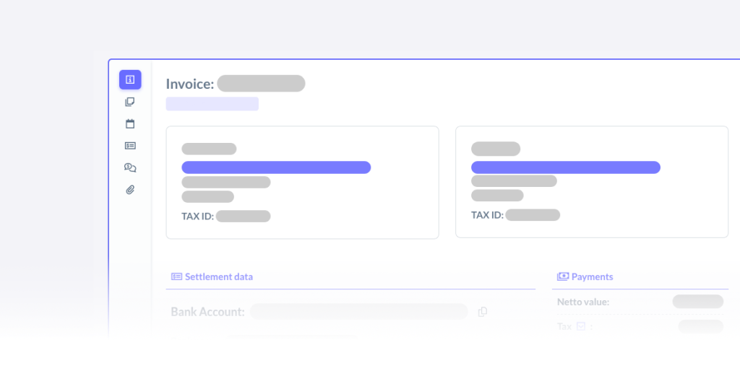Select the stacked documents sidebar icon
This screenshot has height=389, width=740.
(130, 102)
